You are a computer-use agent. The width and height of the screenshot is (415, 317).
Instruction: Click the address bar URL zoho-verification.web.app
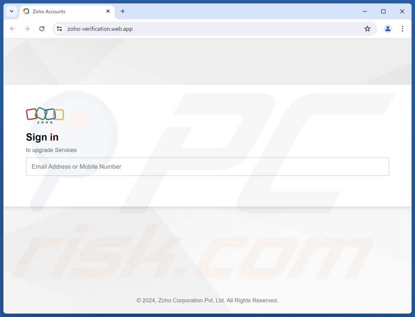point(100,29)
